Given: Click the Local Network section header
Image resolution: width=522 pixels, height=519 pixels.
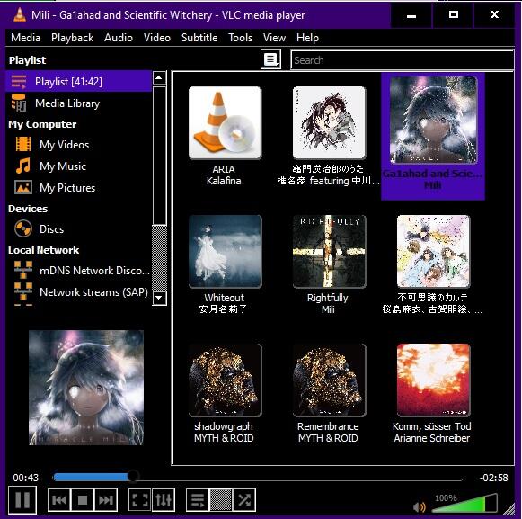Looking at the screenshot, I should coord(44,250).
